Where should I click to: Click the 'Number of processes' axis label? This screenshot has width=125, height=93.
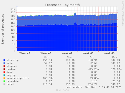coord(3,29)
